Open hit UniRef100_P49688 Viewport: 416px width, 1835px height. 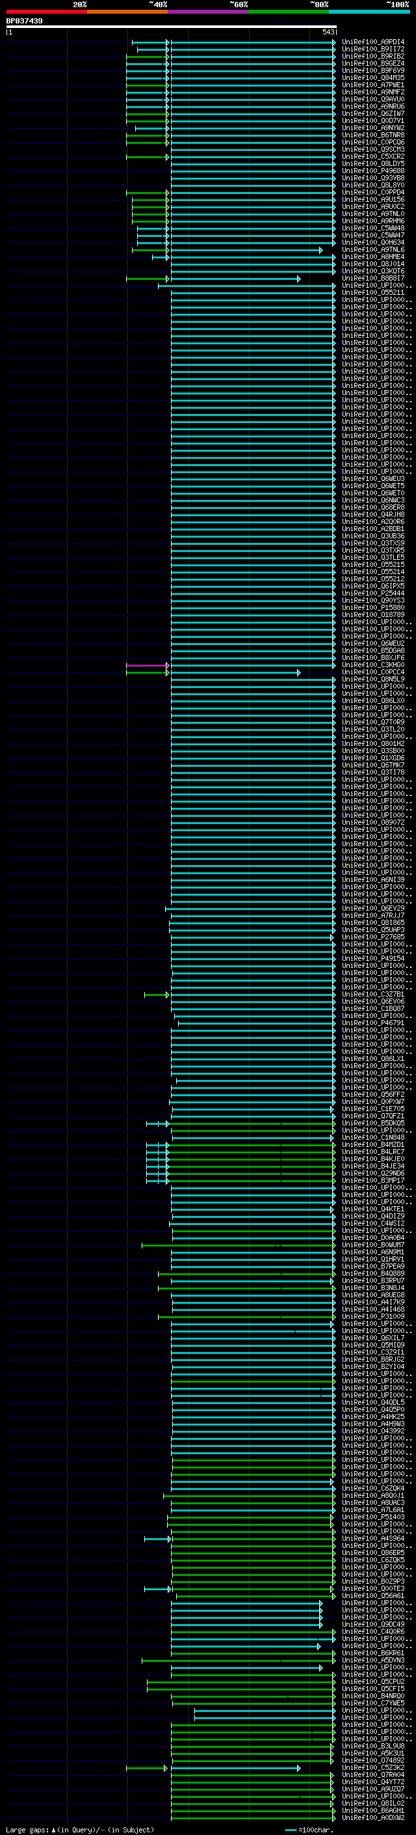point(372,171)
